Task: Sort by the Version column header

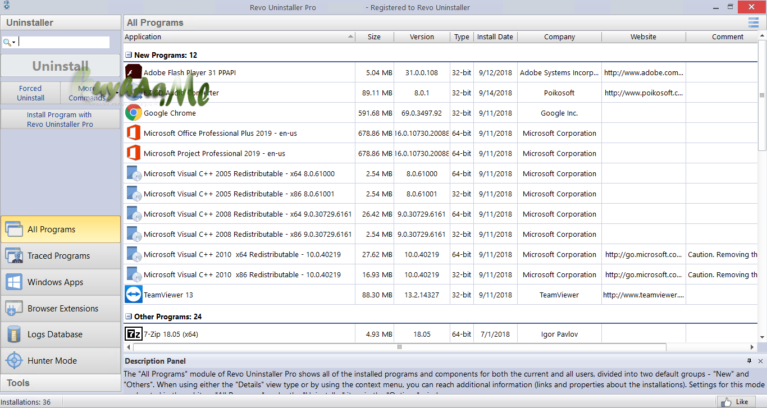Action: (x=422, y=37)
